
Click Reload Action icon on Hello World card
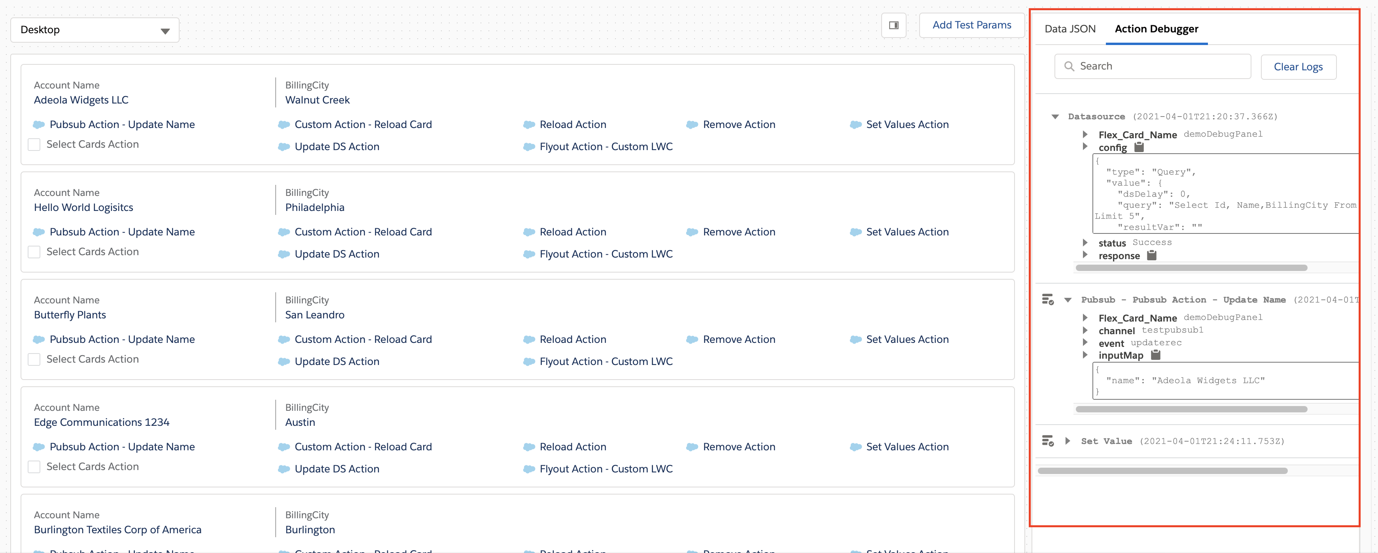pos(528,232)
